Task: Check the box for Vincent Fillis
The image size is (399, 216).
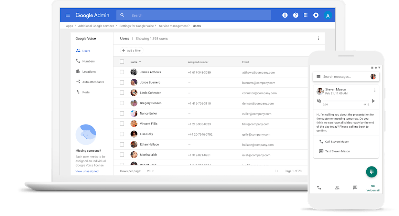Action: [122, 123]
